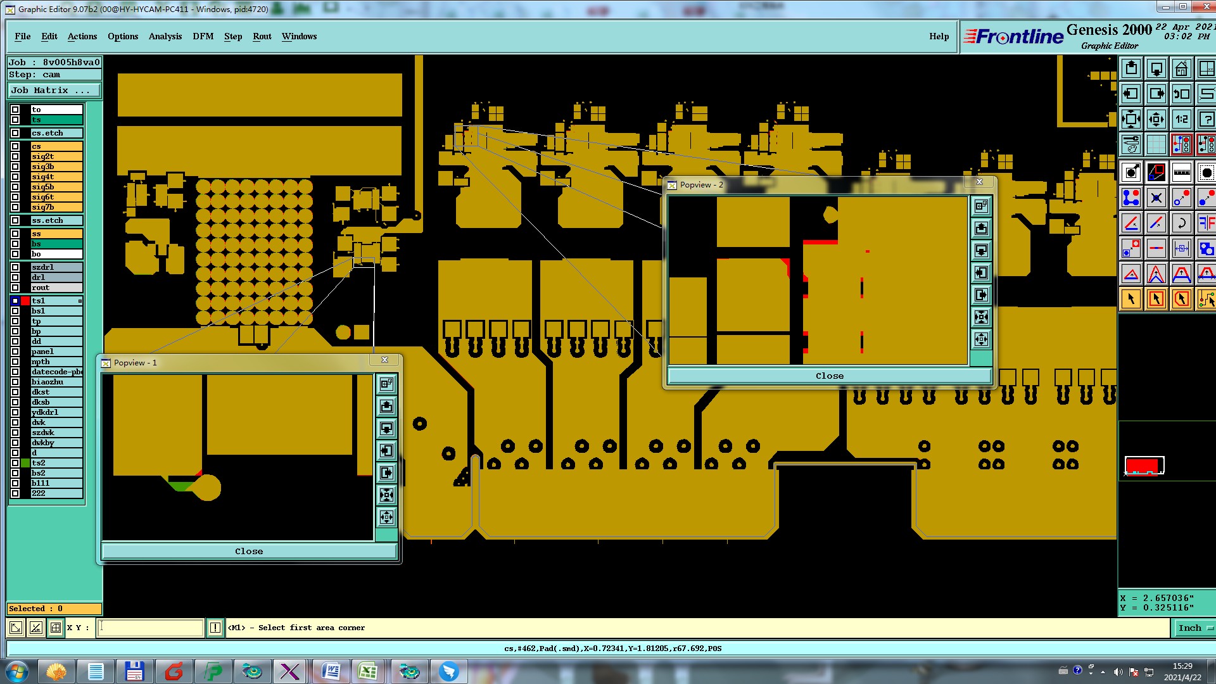Select the arrow pointer selection tool

[x=1130, y=299]
